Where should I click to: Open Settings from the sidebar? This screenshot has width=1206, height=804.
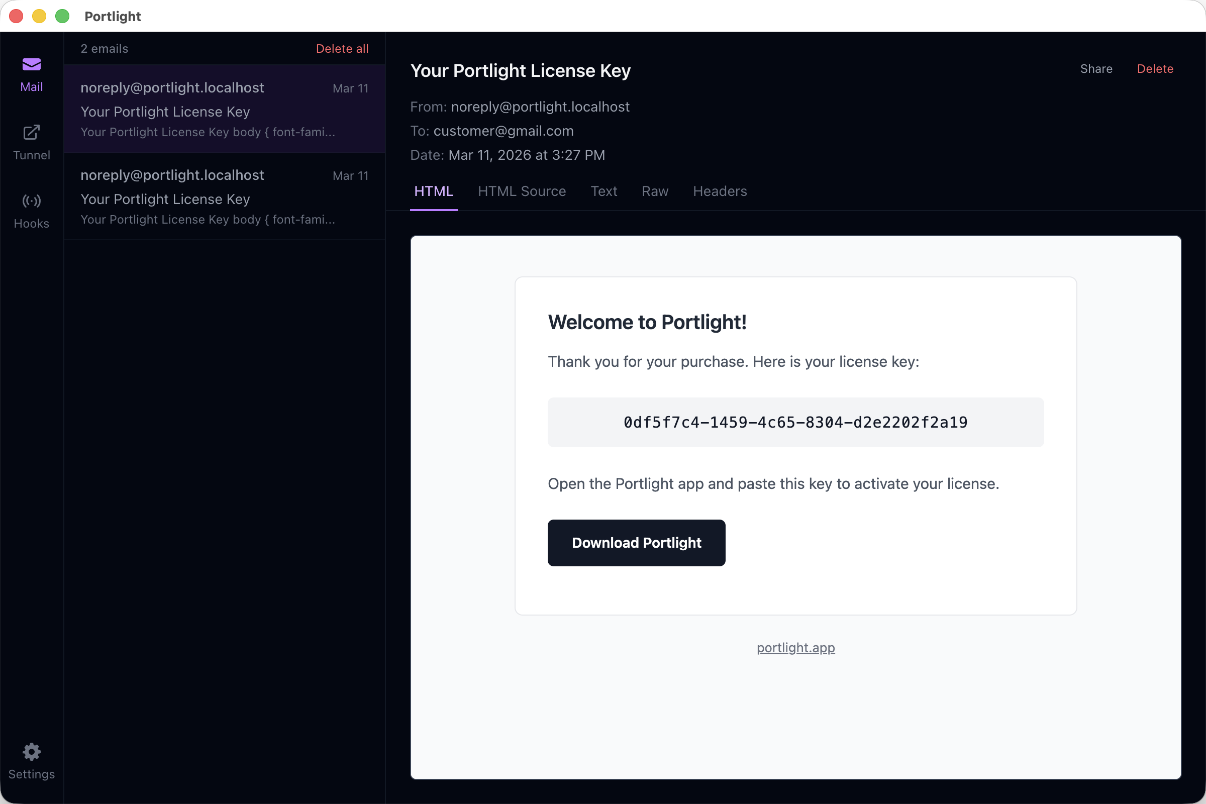point(31,761)
